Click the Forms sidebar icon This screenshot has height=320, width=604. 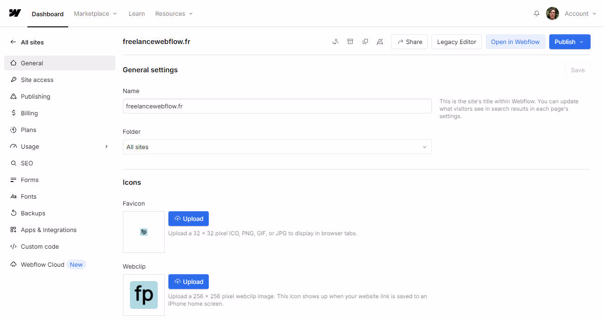[x=13, y=180]
